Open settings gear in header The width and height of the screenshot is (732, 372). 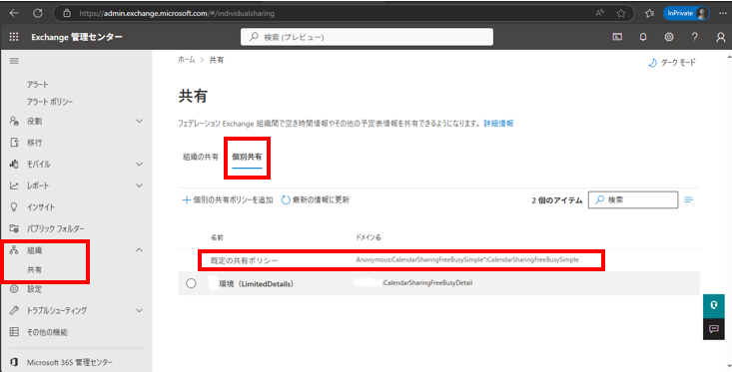(669, 37)
